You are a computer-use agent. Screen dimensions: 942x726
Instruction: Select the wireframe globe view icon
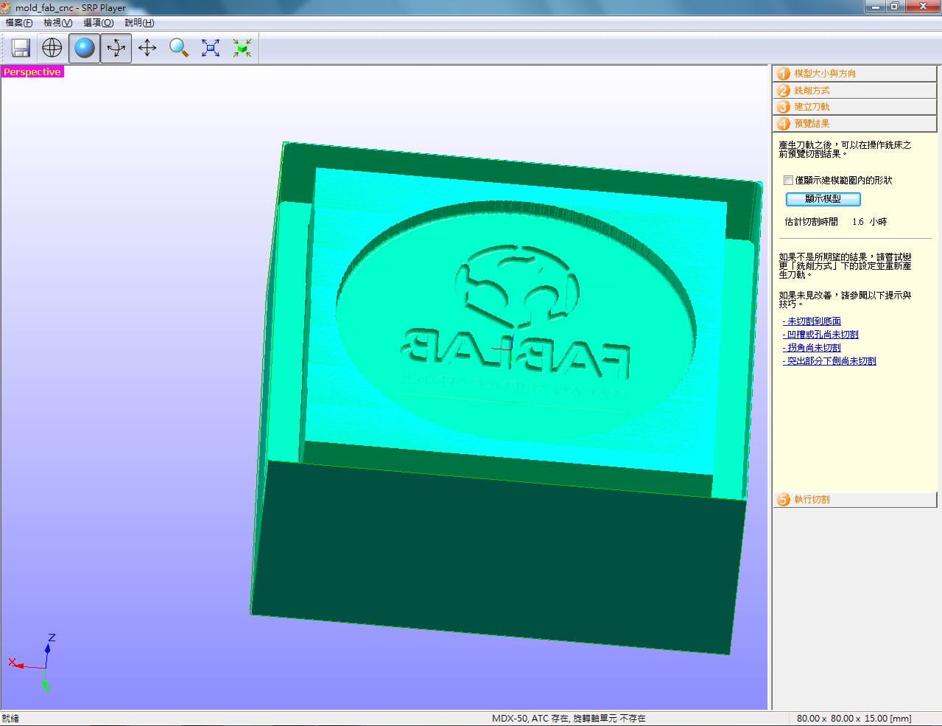tap(52, 49)
